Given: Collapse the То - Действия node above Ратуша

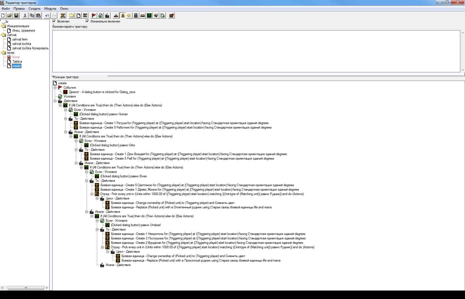Looking at the screenshot, I should point(66,119).
